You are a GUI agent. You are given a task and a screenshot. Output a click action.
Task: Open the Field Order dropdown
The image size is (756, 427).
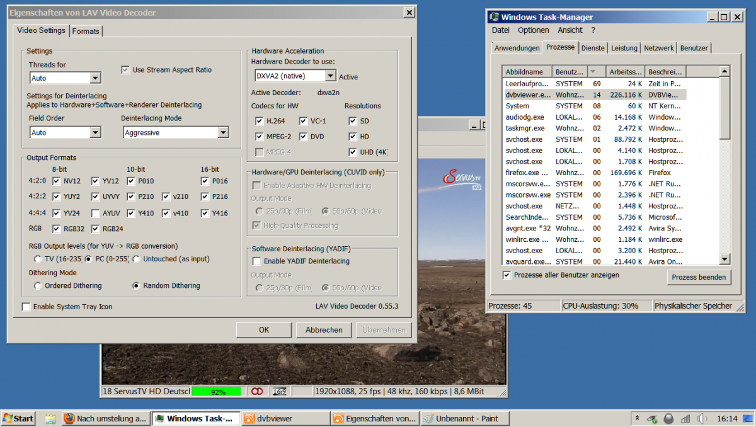tap(95, 132)
